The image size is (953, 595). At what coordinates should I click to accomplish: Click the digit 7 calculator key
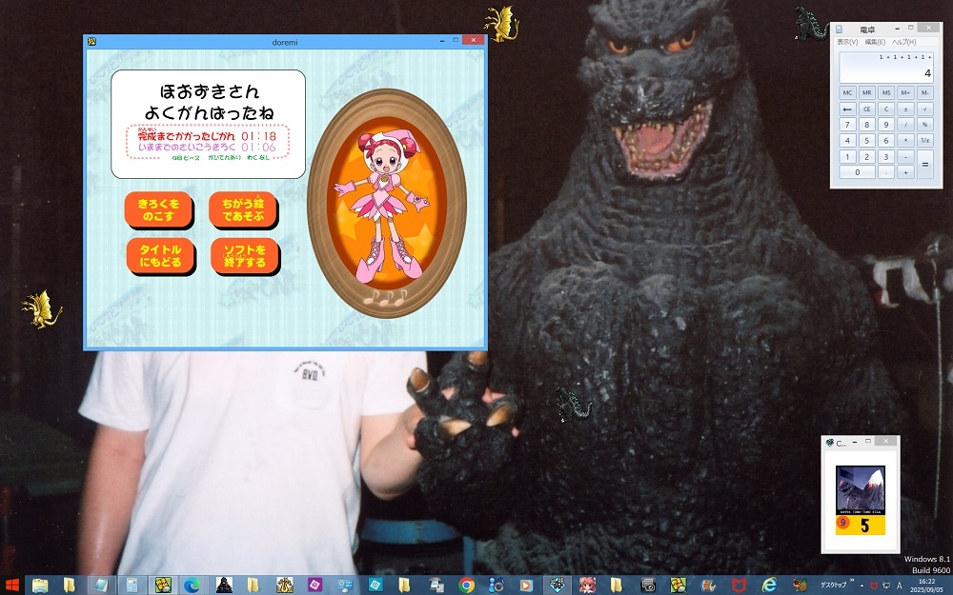pos(847,125)
